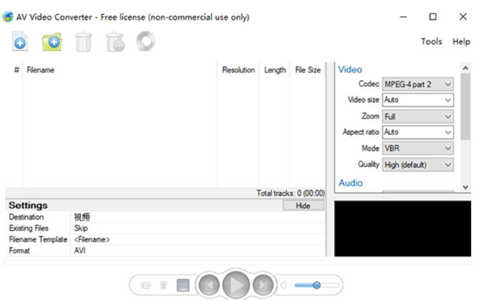
Task: Open the Tools menu
Action: [431, 42]
